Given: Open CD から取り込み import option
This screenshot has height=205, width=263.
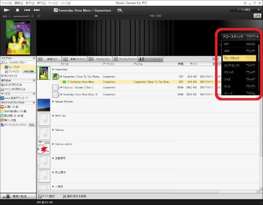Looking at the screenshot, I should 11,85.
